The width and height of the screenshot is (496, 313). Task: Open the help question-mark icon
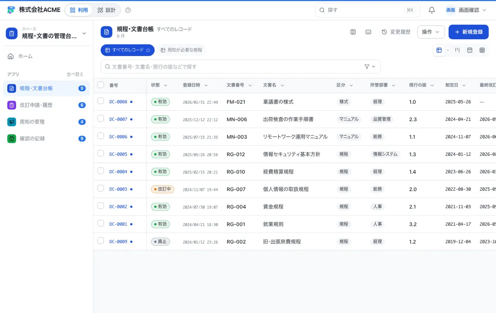click(x=128, y=10)
